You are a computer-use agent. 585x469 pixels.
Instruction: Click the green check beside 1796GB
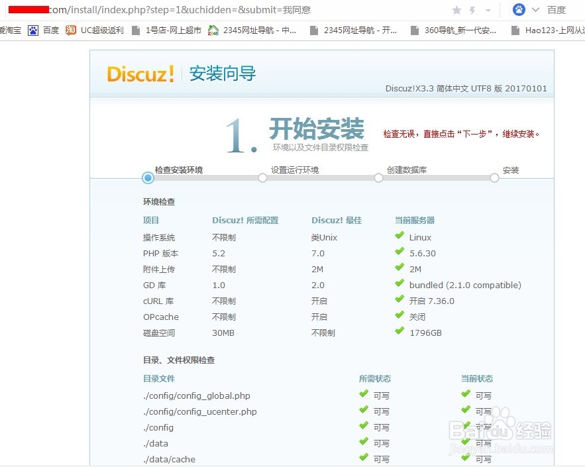click(399, 331)
